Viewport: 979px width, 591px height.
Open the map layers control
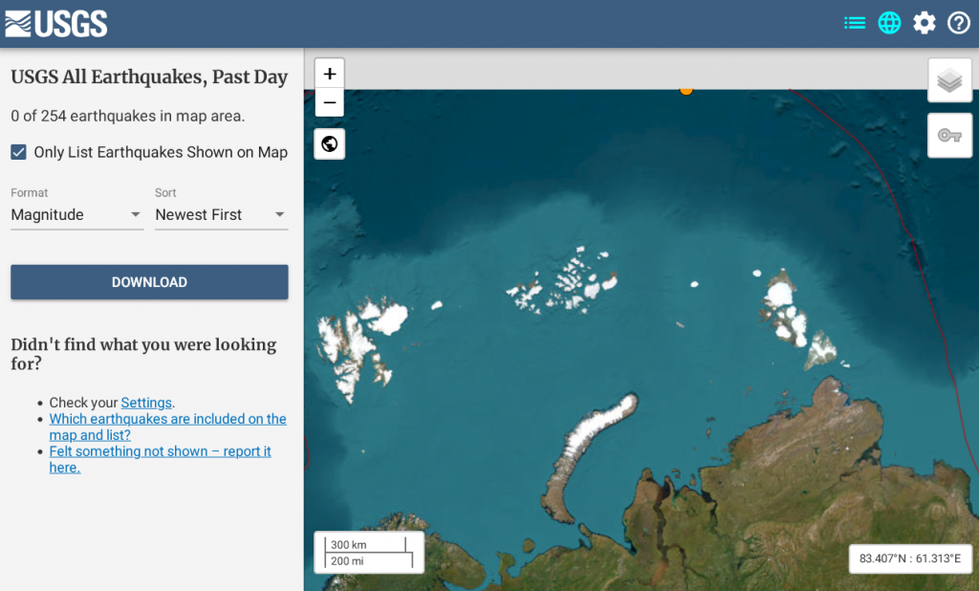(x=949, y=80)
